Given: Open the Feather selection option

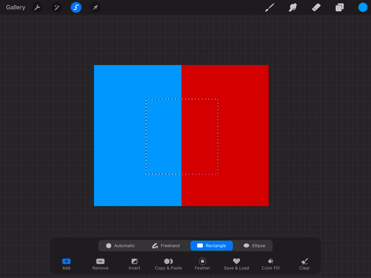Looking at the screenshot, I should 202,264.
